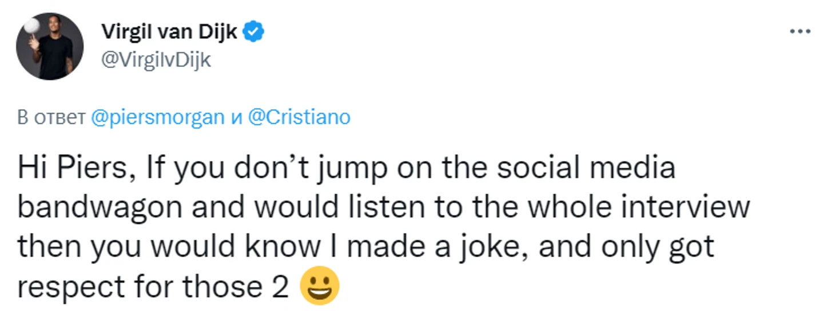Click the "В ответ" reply label
The height and width of the screenshot is (313, 835).
(51, 117)
